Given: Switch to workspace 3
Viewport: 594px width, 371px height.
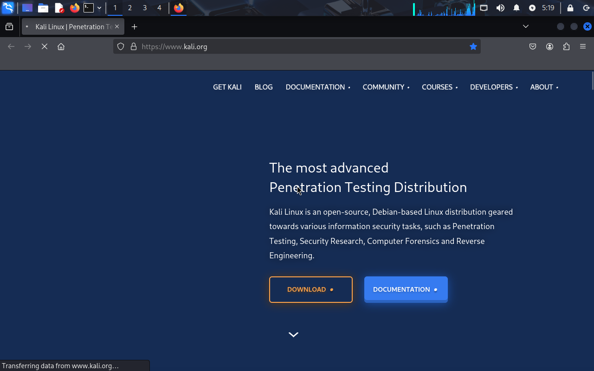Looking at the screenshot, I should click(x=145, y=8).
